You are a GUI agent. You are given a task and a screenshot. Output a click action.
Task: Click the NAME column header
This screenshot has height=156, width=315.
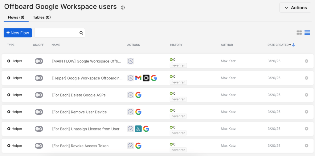pos(56,45)
